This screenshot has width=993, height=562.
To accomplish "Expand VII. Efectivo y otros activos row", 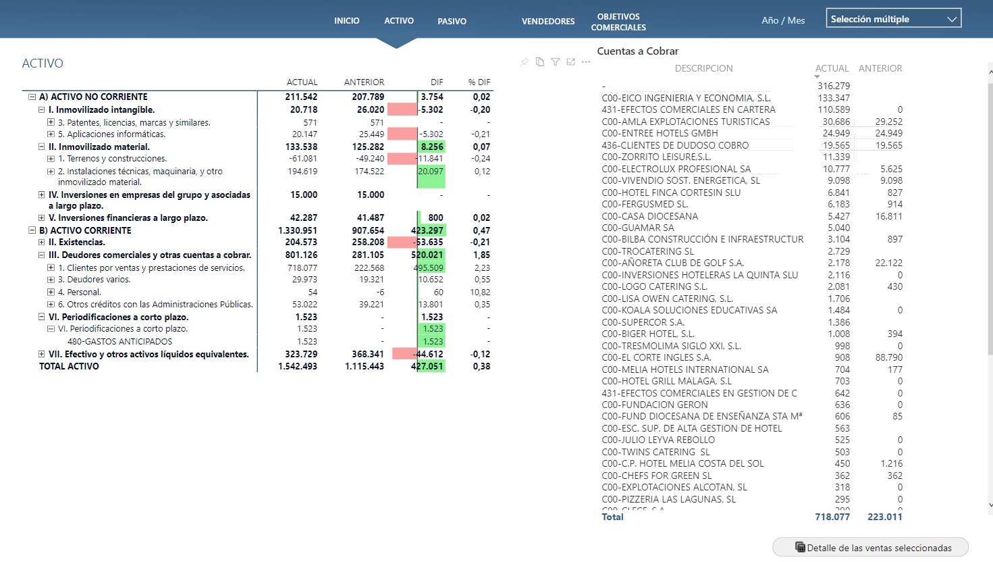I will (x=41, y=354).
